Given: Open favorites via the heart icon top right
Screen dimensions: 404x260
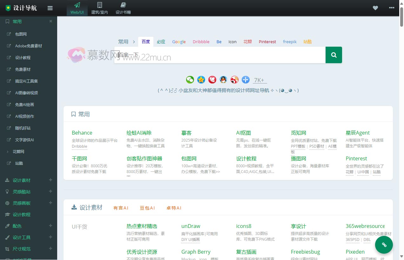Looking at the screenshot, I should pos(375,8).
